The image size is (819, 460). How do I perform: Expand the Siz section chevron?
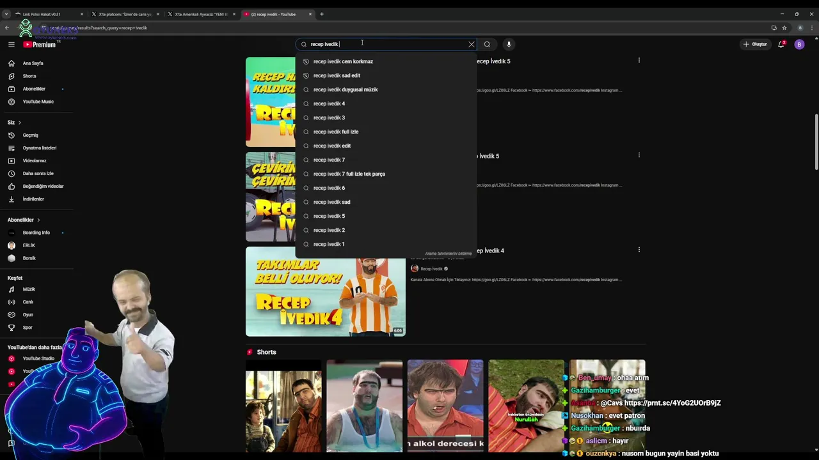tap(19, 122)
